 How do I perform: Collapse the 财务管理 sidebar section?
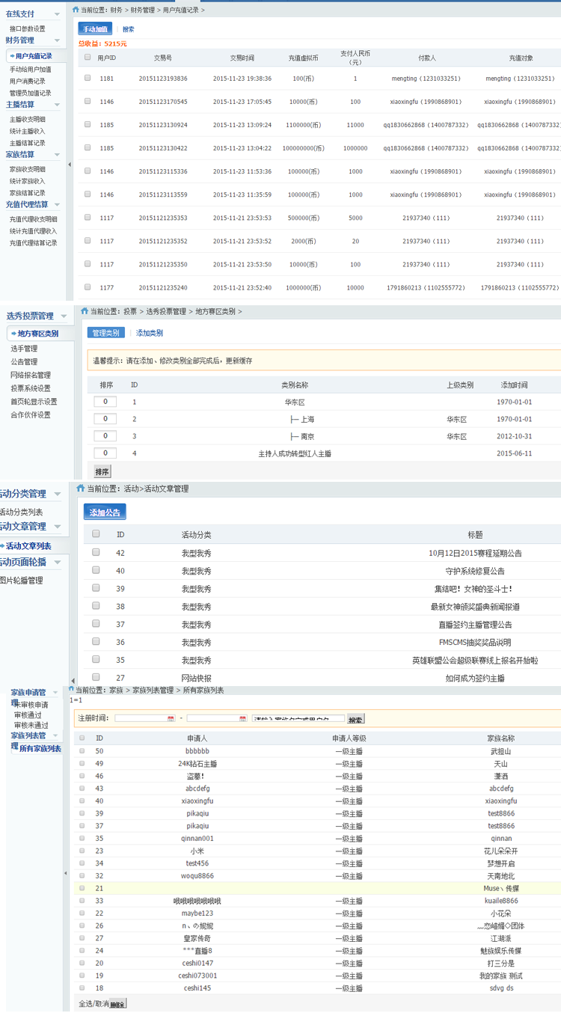(57, 40)
